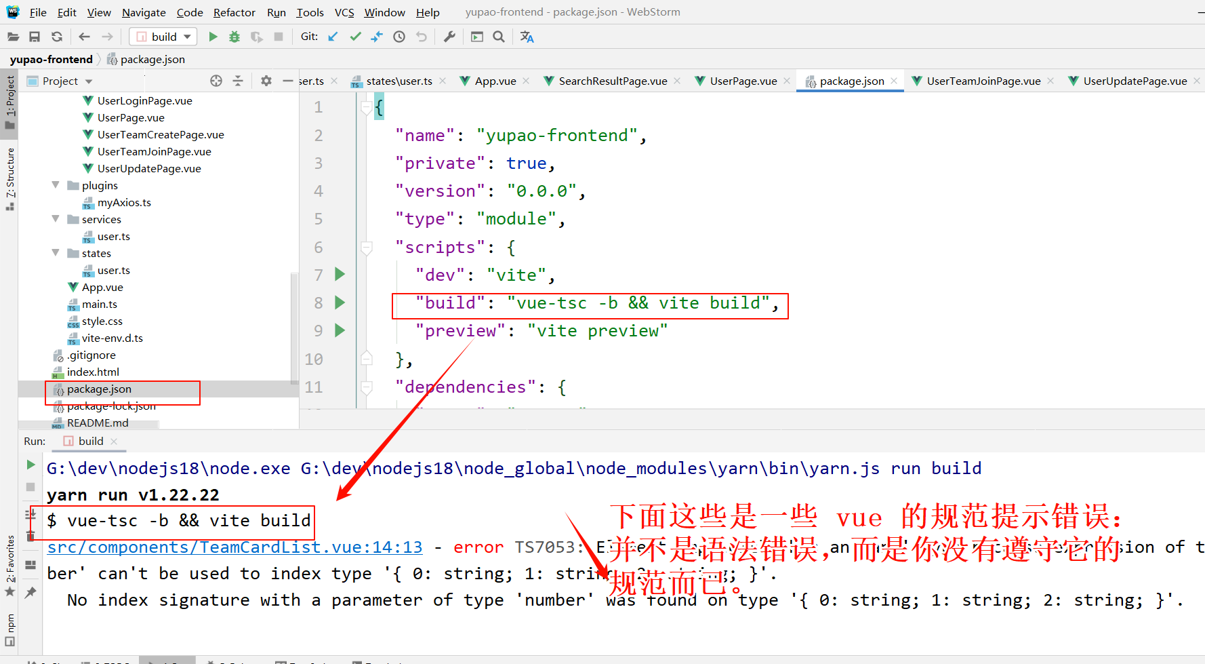Click the green Run button in the main toolbar
1205x664 pixels.
(x=213, y=37)
